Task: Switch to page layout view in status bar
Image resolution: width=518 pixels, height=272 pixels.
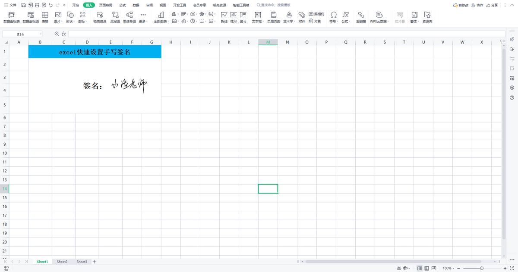Action: [x=427, y=268]
